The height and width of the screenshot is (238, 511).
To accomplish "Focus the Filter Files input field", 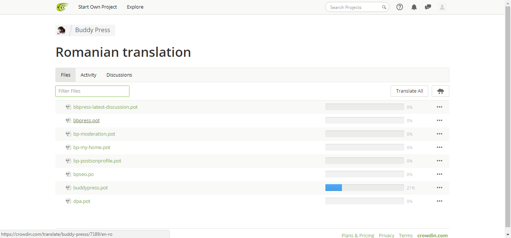I will coord(92,91).
